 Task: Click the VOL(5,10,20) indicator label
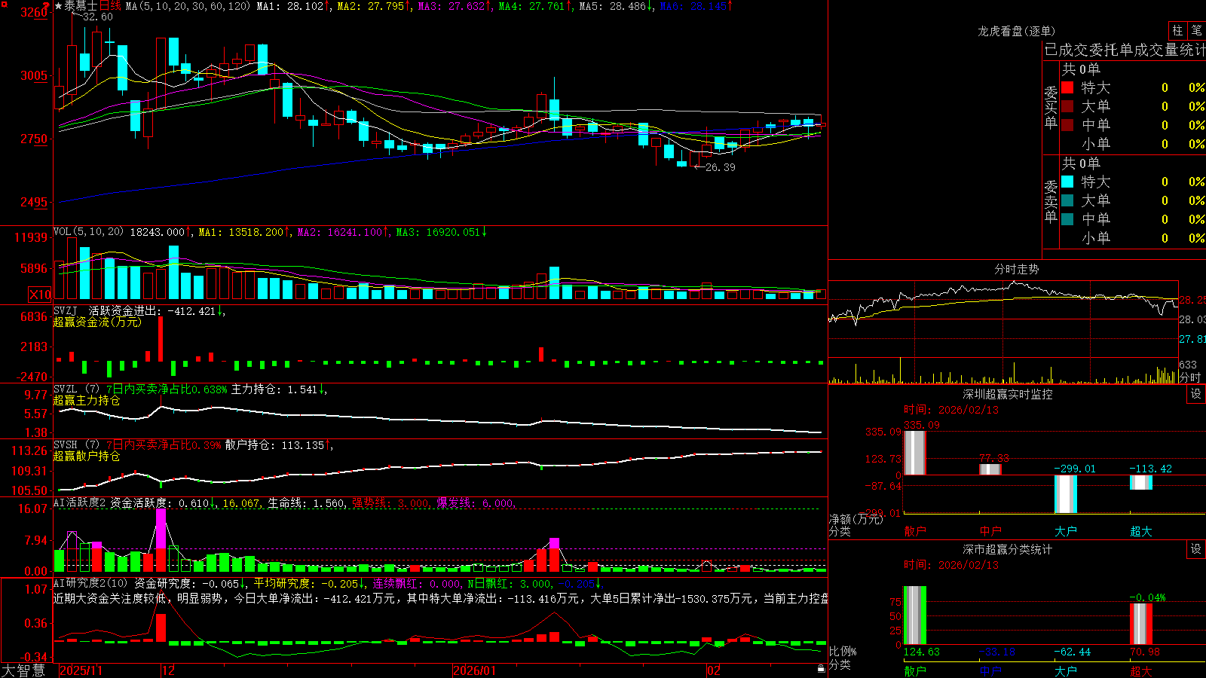(88, 232)
